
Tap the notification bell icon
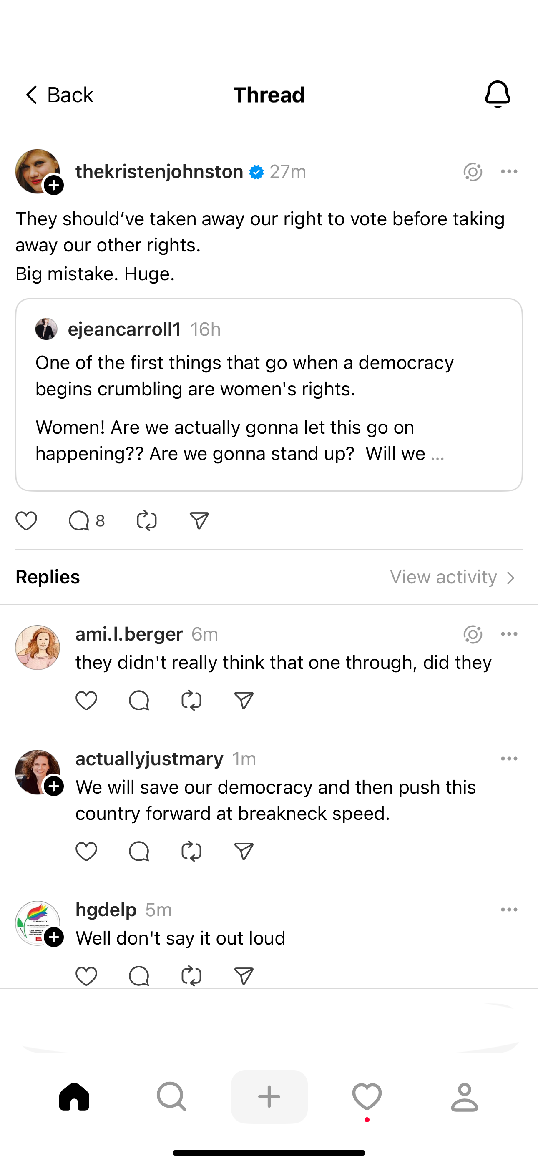[497, 94]
